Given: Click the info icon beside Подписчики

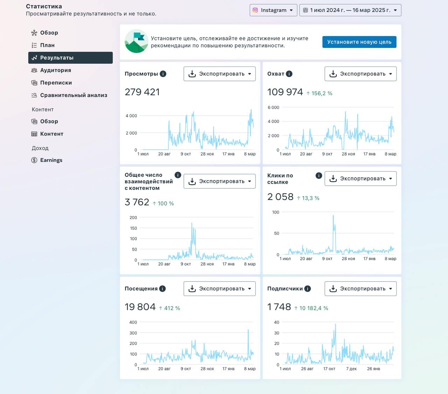Looking at the screenshot, I should (x=307, y=289).
